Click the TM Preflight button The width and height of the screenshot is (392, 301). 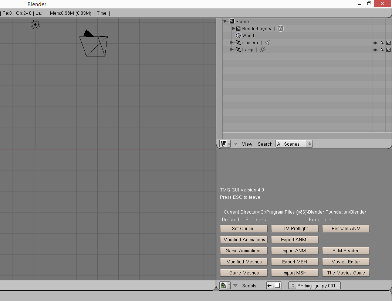coord(295,228)
